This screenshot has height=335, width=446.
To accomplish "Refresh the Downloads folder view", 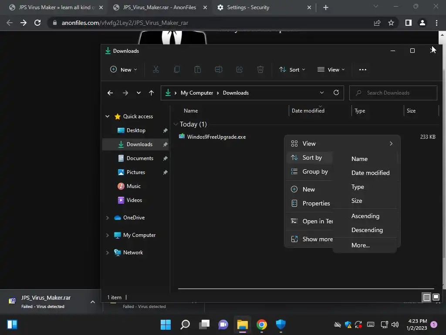I will 336,92.
